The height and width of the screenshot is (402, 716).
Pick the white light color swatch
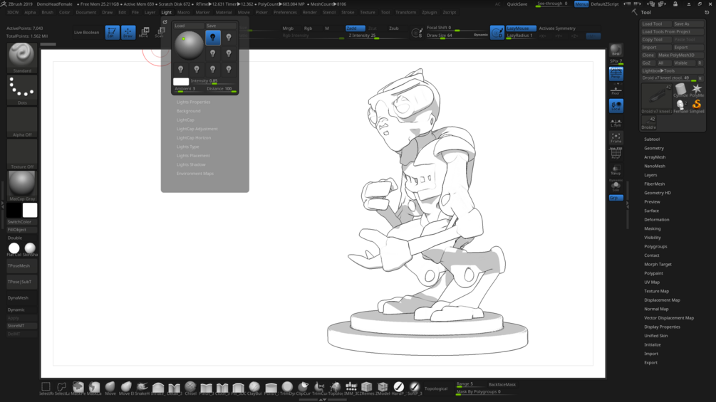(181, 82)
